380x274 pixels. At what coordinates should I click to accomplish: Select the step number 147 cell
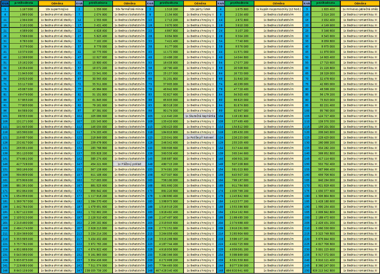(x=79, y=164)
